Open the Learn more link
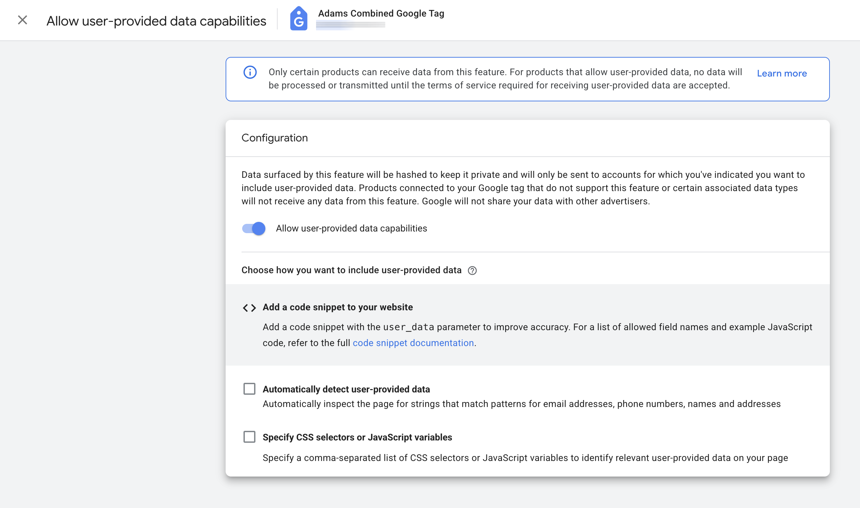This screenshot has width=860, height=508. tap(781, 73)
